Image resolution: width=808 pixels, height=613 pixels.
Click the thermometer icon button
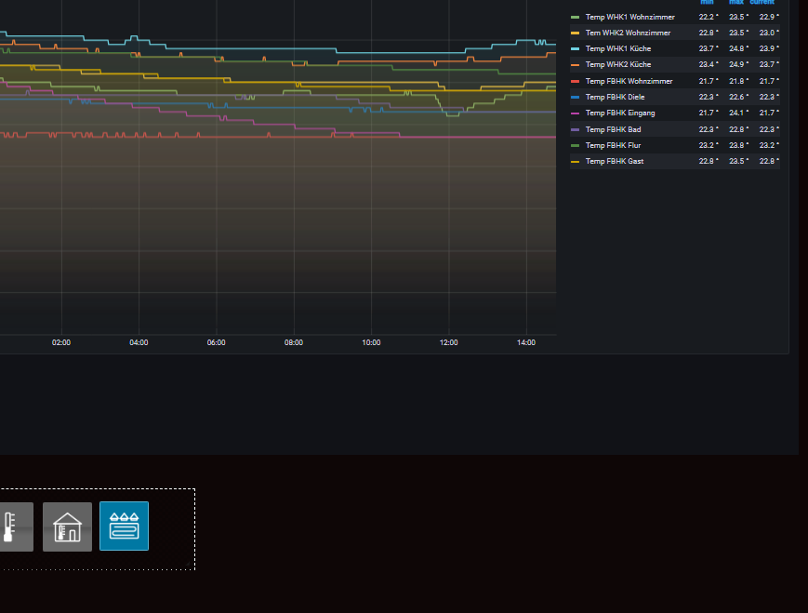pyautogui.click(x=13, y=526)
